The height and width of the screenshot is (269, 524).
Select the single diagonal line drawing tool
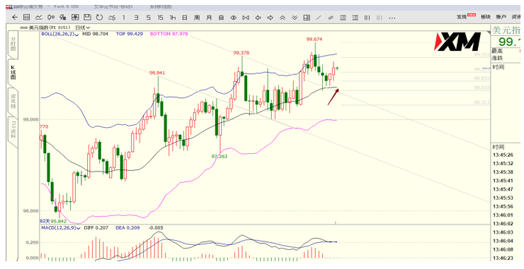pyautogui.click(x=319, y=18)
